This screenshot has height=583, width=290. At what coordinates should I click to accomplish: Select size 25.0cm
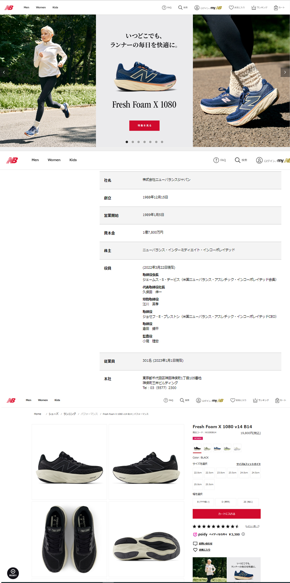[198, 484]
